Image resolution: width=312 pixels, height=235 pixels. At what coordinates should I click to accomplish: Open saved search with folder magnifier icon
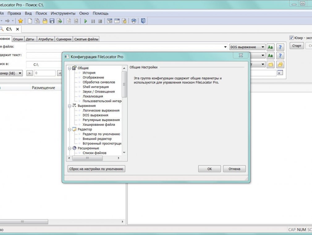click(45, 21)
